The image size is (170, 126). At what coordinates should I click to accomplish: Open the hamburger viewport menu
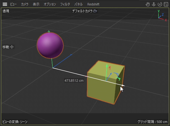coord(5,4)
